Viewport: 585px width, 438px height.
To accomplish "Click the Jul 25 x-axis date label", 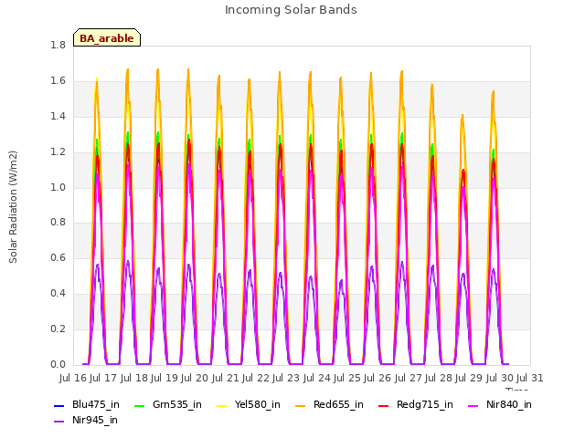I will pyautogui.click(x=347, y=378).
